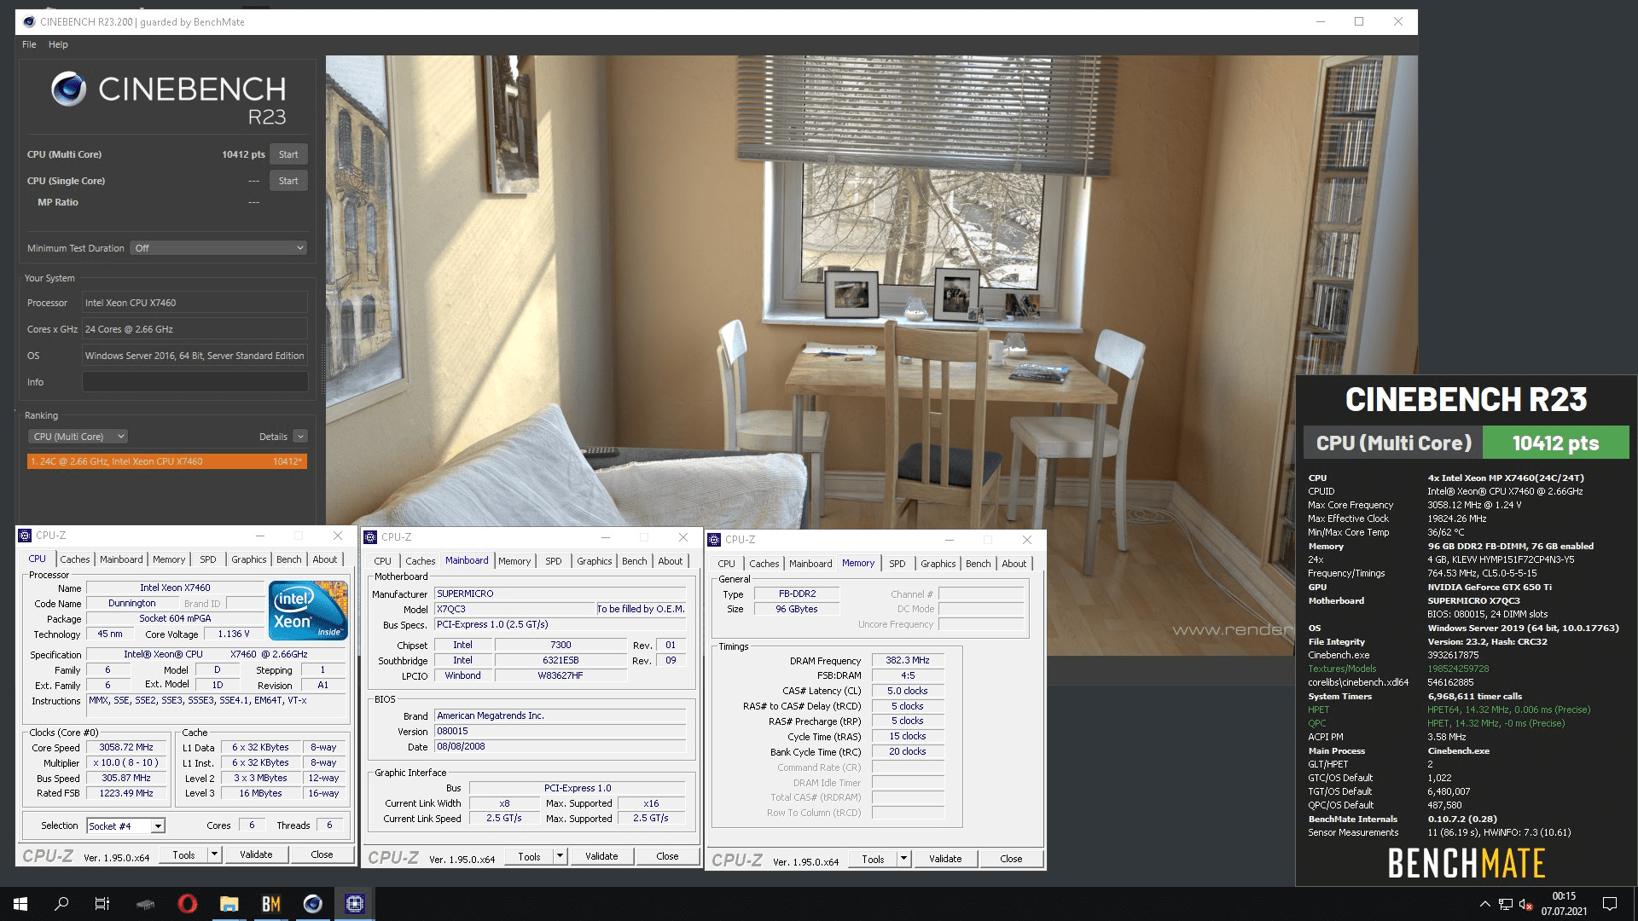Click Validate in Mainboard window
The height and width of the screenshot is (921, 1638).
(601, 856)
